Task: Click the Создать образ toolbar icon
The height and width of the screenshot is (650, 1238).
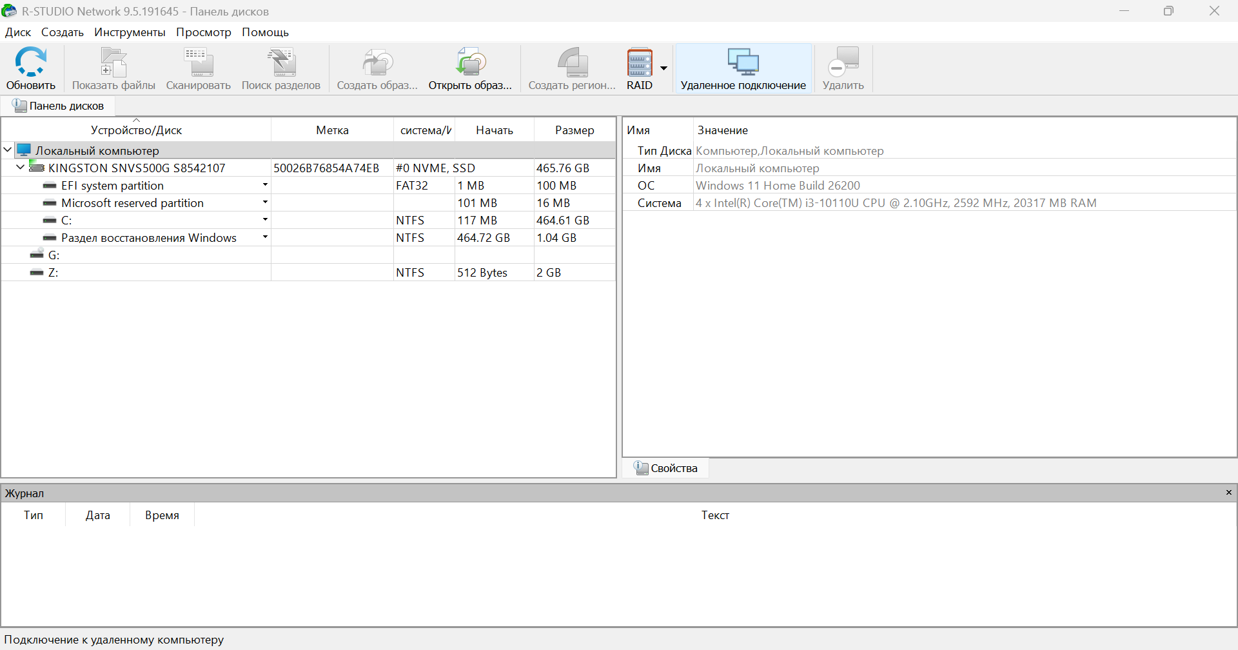Action: point(377,63)
